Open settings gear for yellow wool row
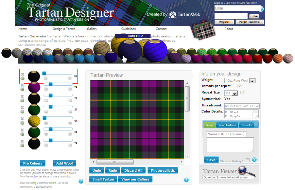295x190 pixels. coord(22,123)
